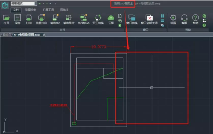Click 窗口转换 window switch icon
The width and height of the screenshot is (213, 134).
(x=132, y=20)
